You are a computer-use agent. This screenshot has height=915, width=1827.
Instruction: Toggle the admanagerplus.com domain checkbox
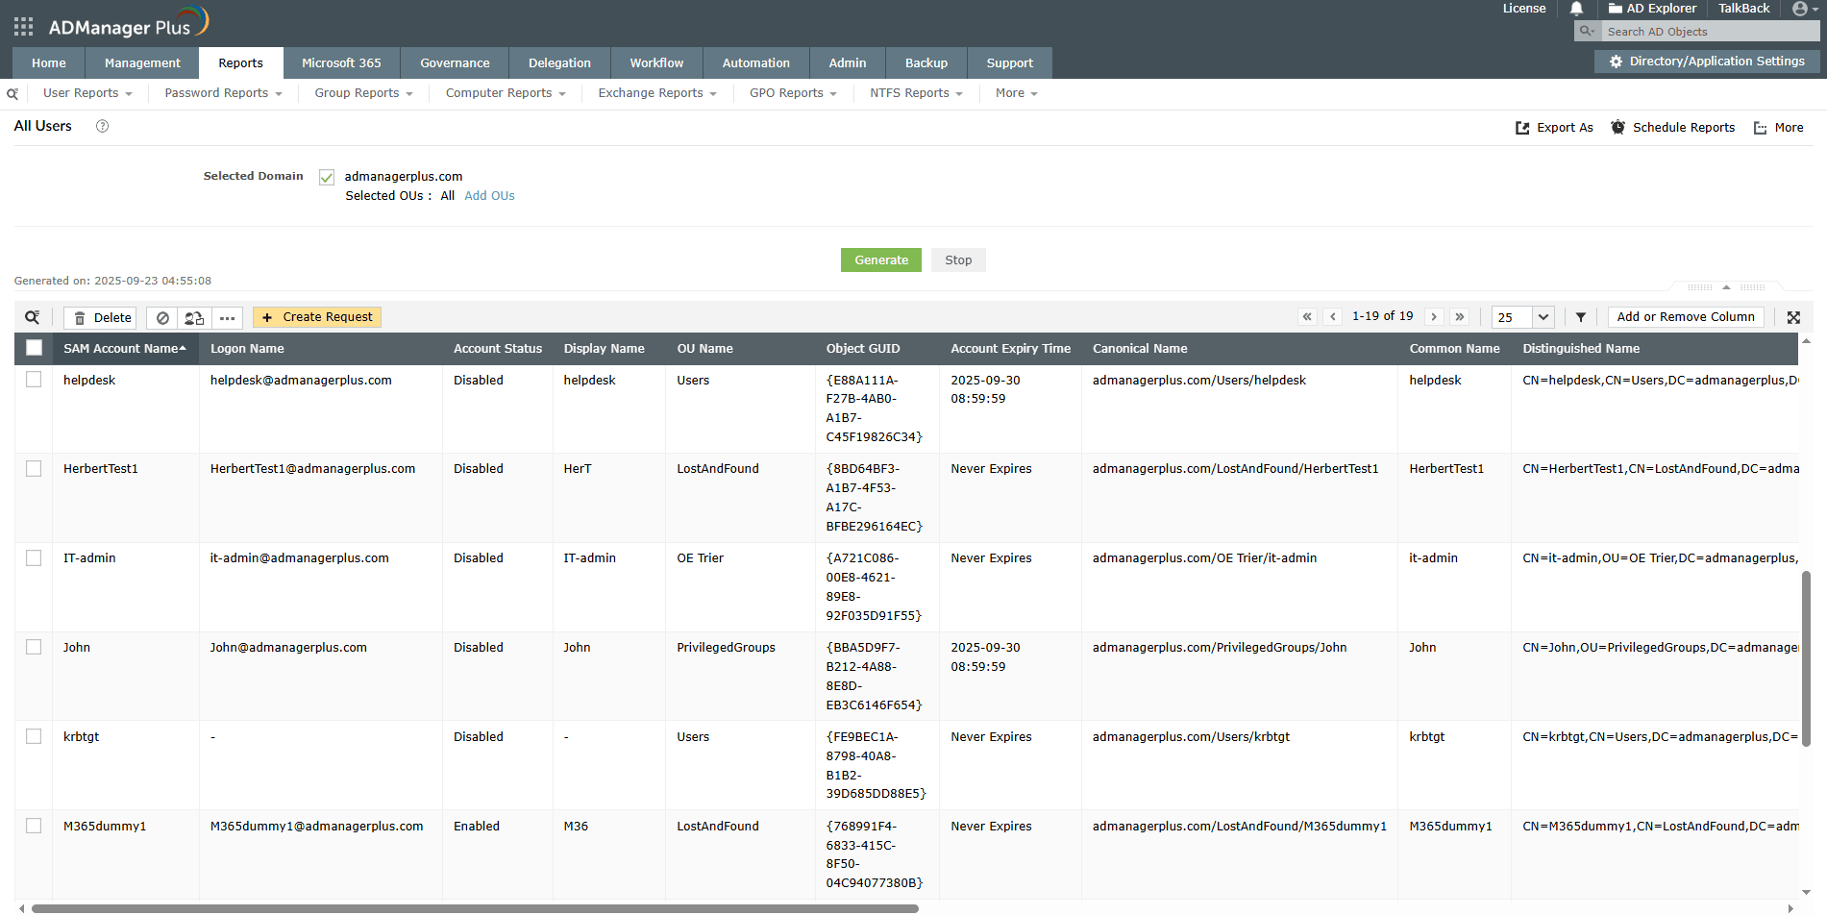coord(327,177)
